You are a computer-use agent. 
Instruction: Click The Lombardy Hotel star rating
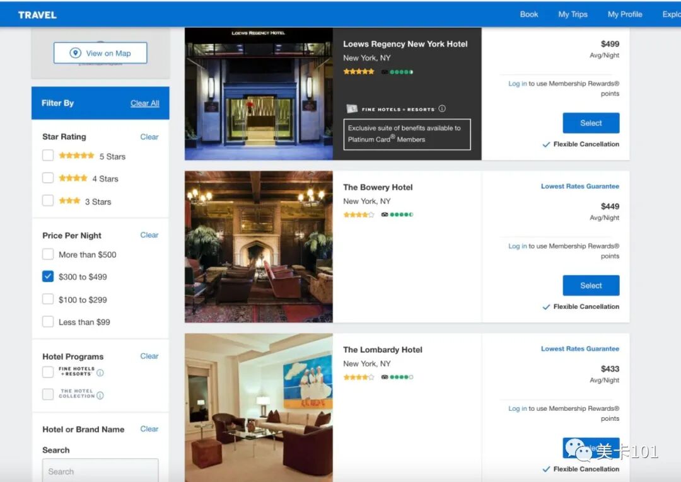[x=359, y=377]
